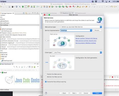Open the Client type dropdown
Viewport: 119px width, 96px height.
pos(101,52)
